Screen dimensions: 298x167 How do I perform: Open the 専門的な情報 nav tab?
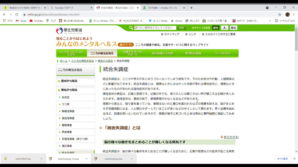pos(193,54)
